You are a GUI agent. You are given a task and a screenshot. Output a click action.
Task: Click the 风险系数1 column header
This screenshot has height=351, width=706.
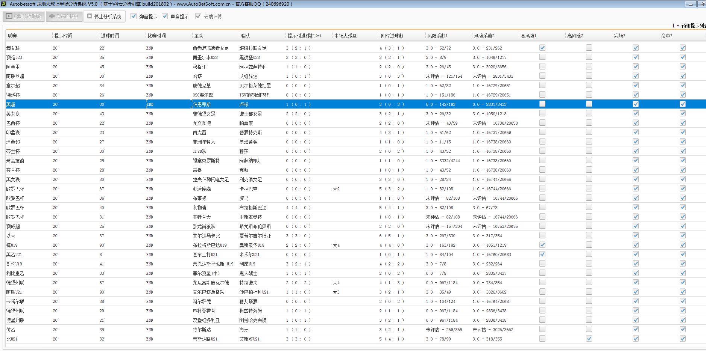[437, 36]
